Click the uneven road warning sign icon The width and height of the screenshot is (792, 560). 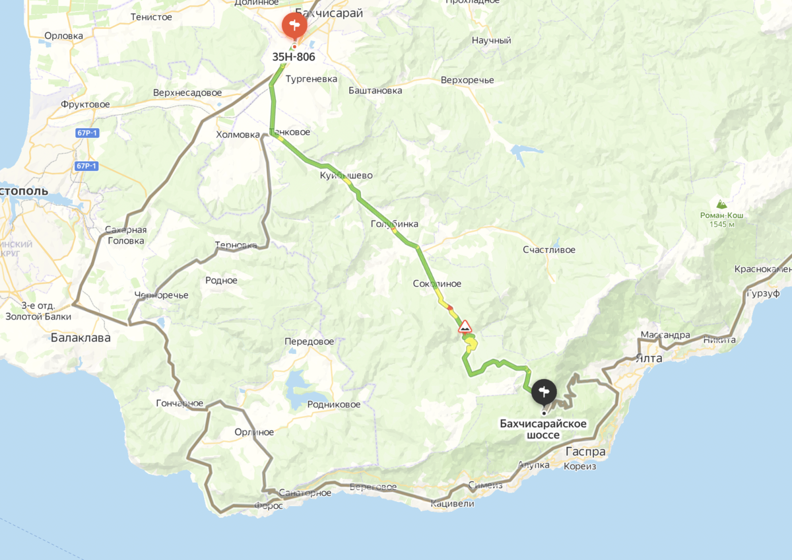(x=465, y=326)
